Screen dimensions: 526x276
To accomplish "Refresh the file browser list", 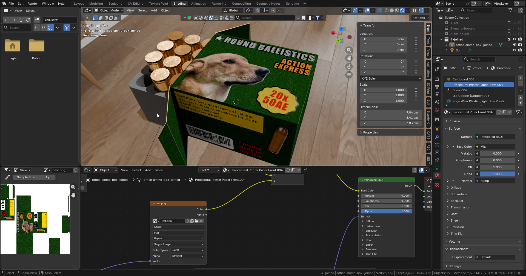I will click(28, 20).
